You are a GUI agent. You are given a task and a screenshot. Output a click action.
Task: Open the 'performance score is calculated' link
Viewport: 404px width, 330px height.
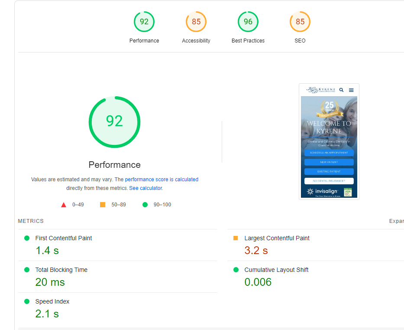click(x=162, y=180)
